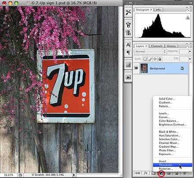194x178 pixels.
Task: Open the status bar info arrow menu
Action: pyautogui.click(x=74, y=175)
